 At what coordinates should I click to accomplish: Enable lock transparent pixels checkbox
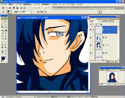tap(94, 24)
